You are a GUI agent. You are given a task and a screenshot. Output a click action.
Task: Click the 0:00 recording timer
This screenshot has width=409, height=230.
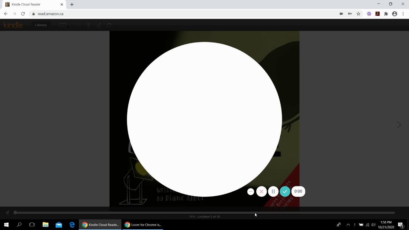click(298, 191)
